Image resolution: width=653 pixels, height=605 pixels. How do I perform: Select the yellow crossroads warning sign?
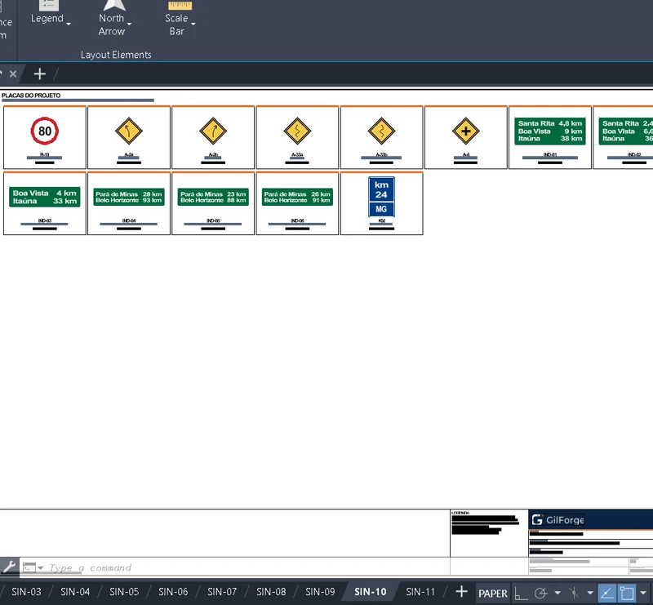[465, 131]
